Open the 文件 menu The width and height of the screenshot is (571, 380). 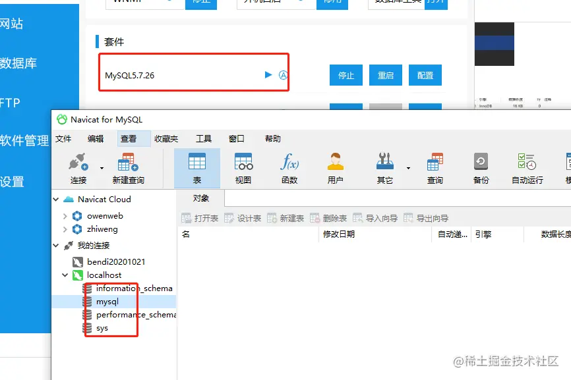point(63,138)
